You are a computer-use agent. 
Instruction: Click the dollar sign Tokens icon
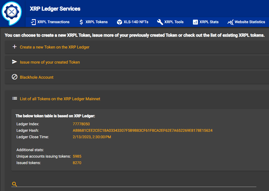click(81, 22)
